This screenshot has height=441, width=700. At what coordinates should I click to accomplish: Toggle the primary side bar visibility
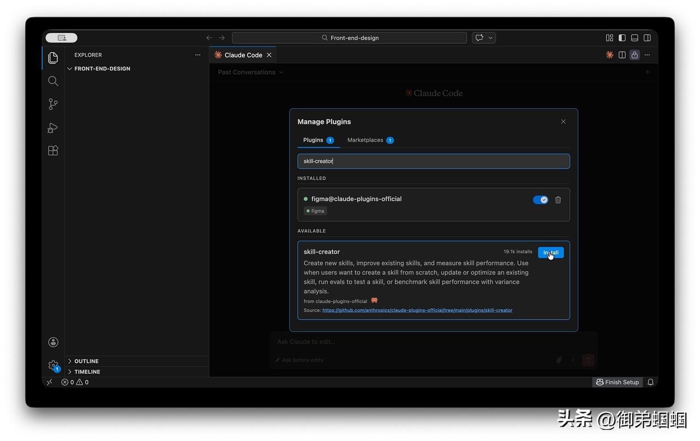pos(622,38)
